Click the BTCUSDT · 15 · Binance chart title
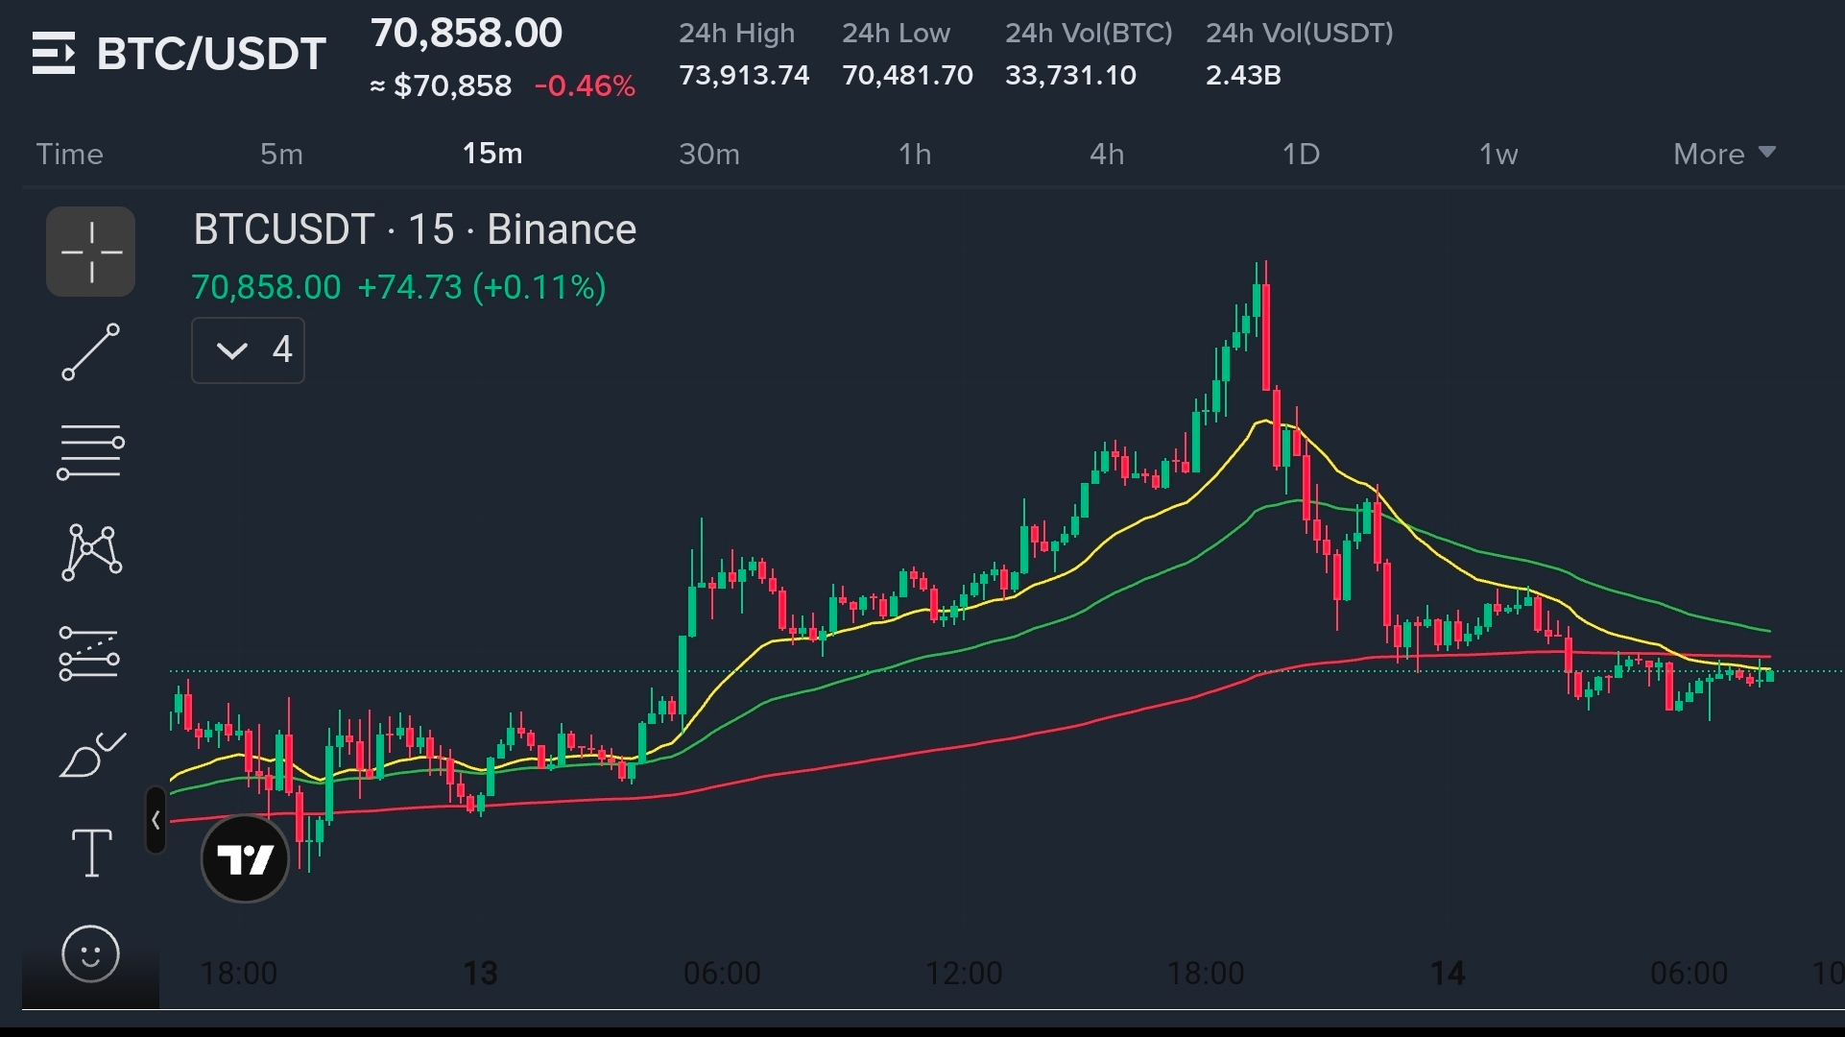Image resolution: width=1845 pixels, height=1037 pixels. coord(415,230)
